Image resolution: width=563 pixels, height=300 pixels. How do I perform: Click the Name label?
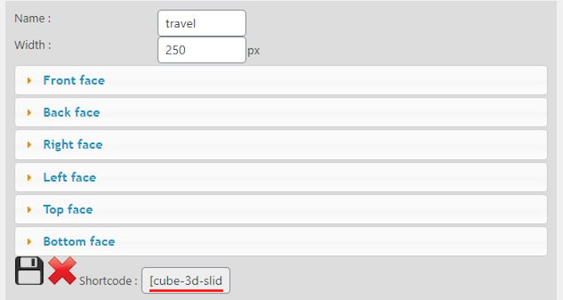(33, 18)
